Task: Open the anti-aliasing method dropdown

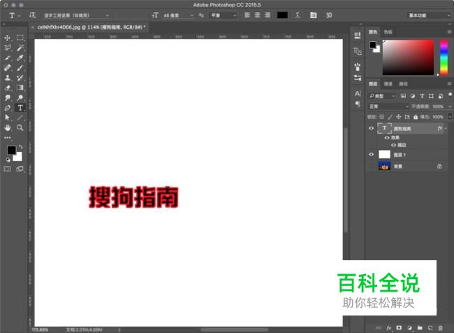Action: coord(223,15)
